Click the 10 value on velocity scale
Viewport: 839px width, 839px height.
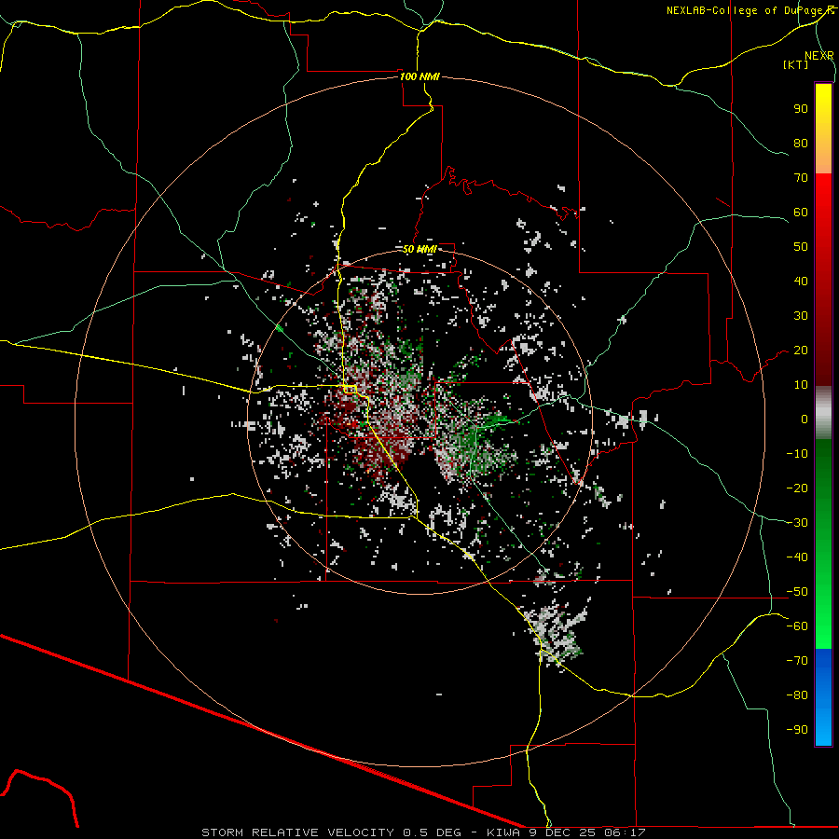pos(801,385)
